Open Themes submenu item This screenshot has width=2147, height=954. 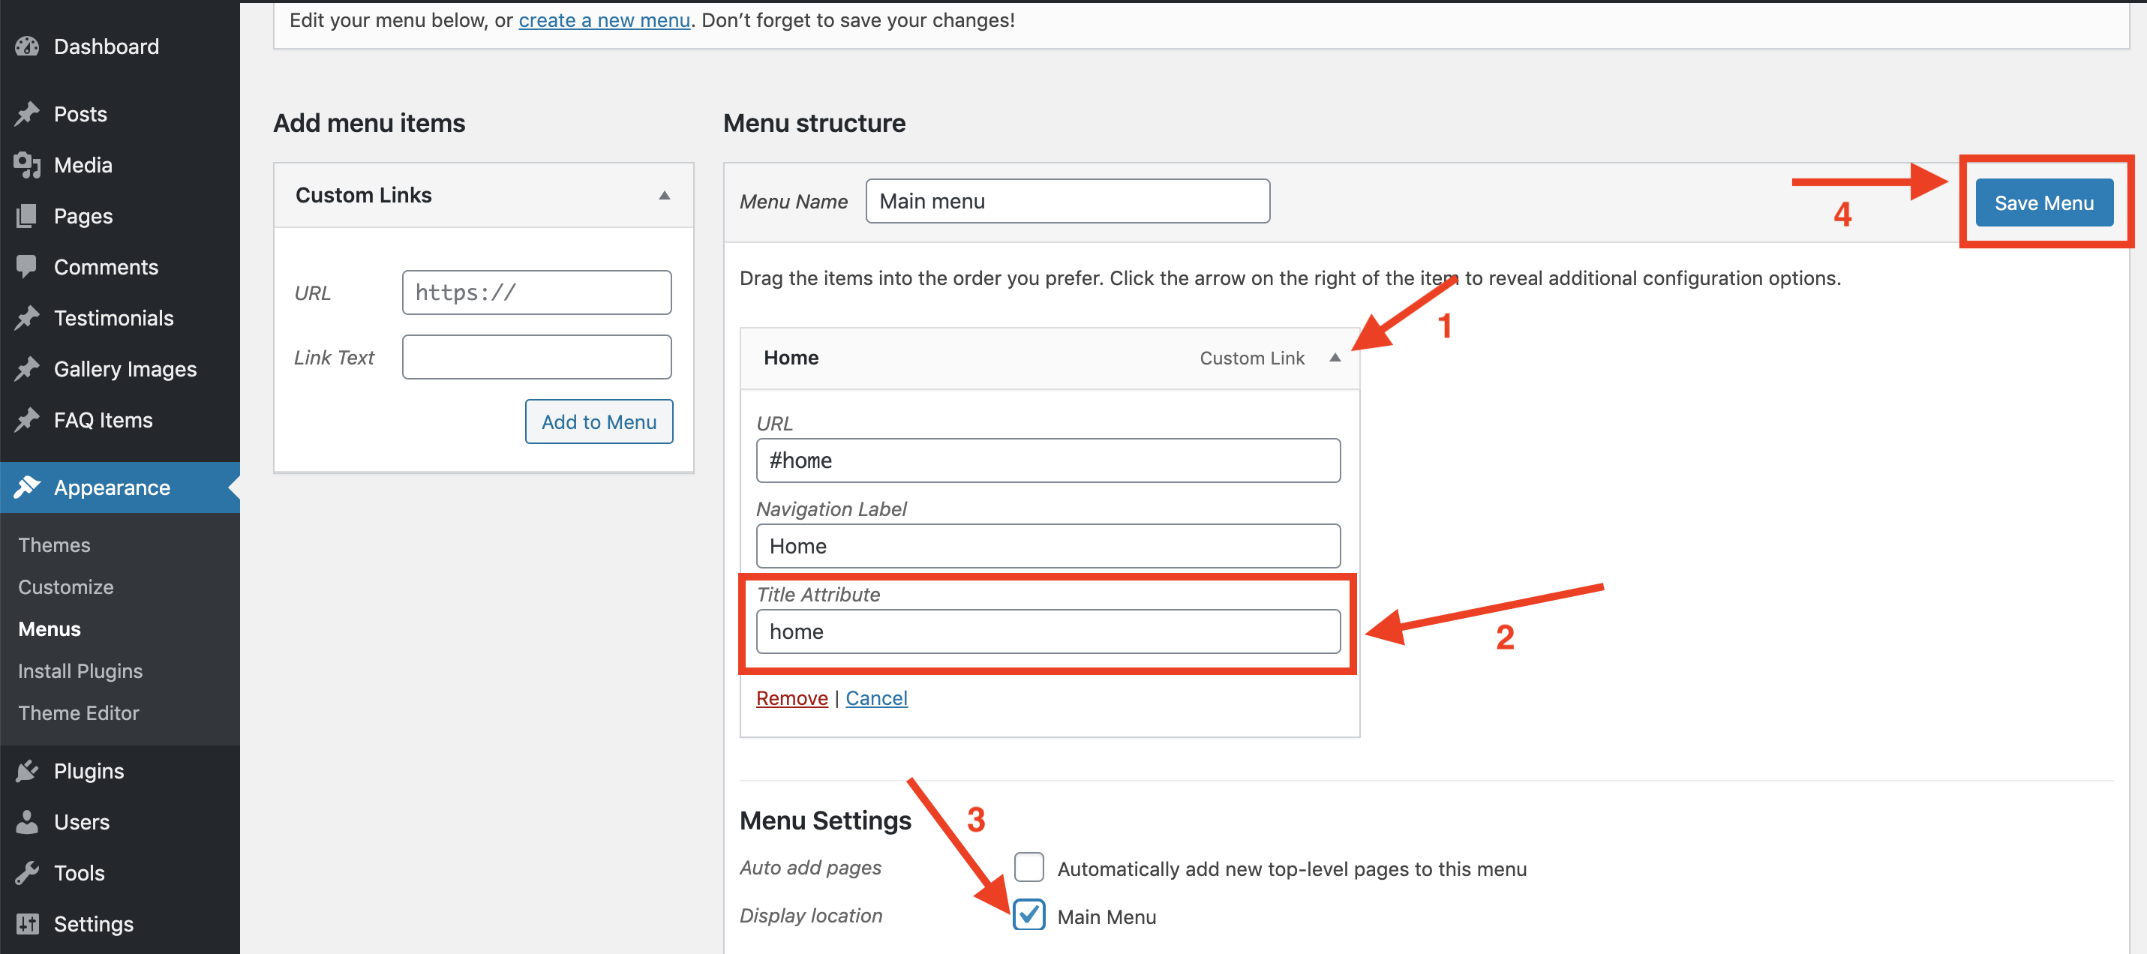[54, 545]
